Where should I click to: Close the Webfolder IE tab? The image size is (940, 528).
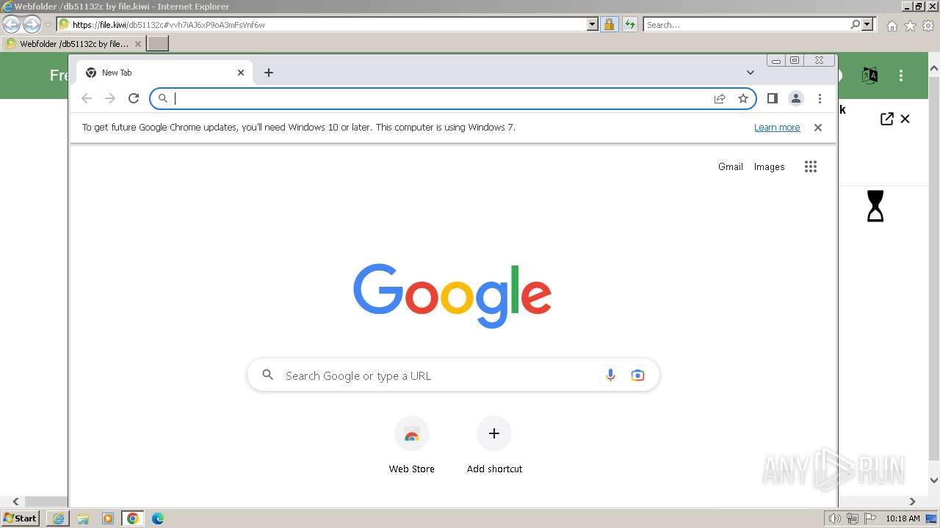point(138,44)
